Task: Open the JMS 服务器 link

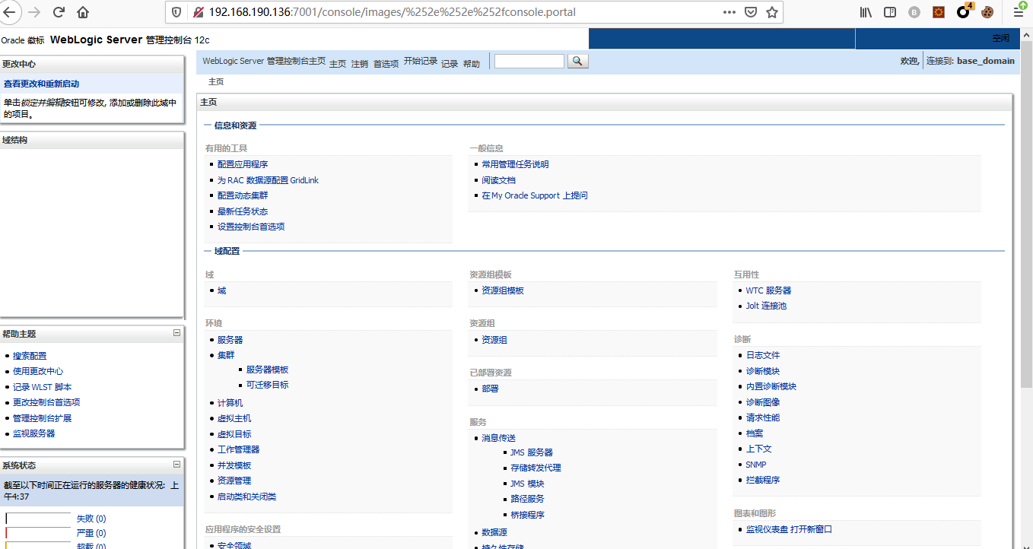Action: (532, 452)
